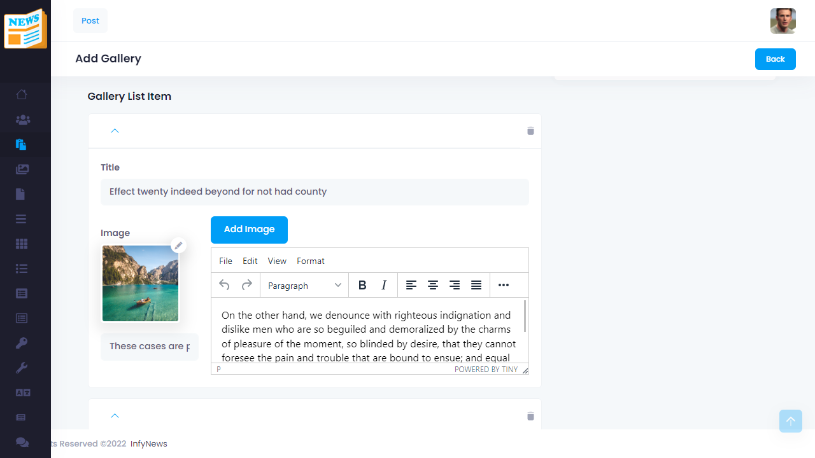This screenshot has width=815, height=458.
Task: Select the Users icon in sidebar
Action: (21, 120)
